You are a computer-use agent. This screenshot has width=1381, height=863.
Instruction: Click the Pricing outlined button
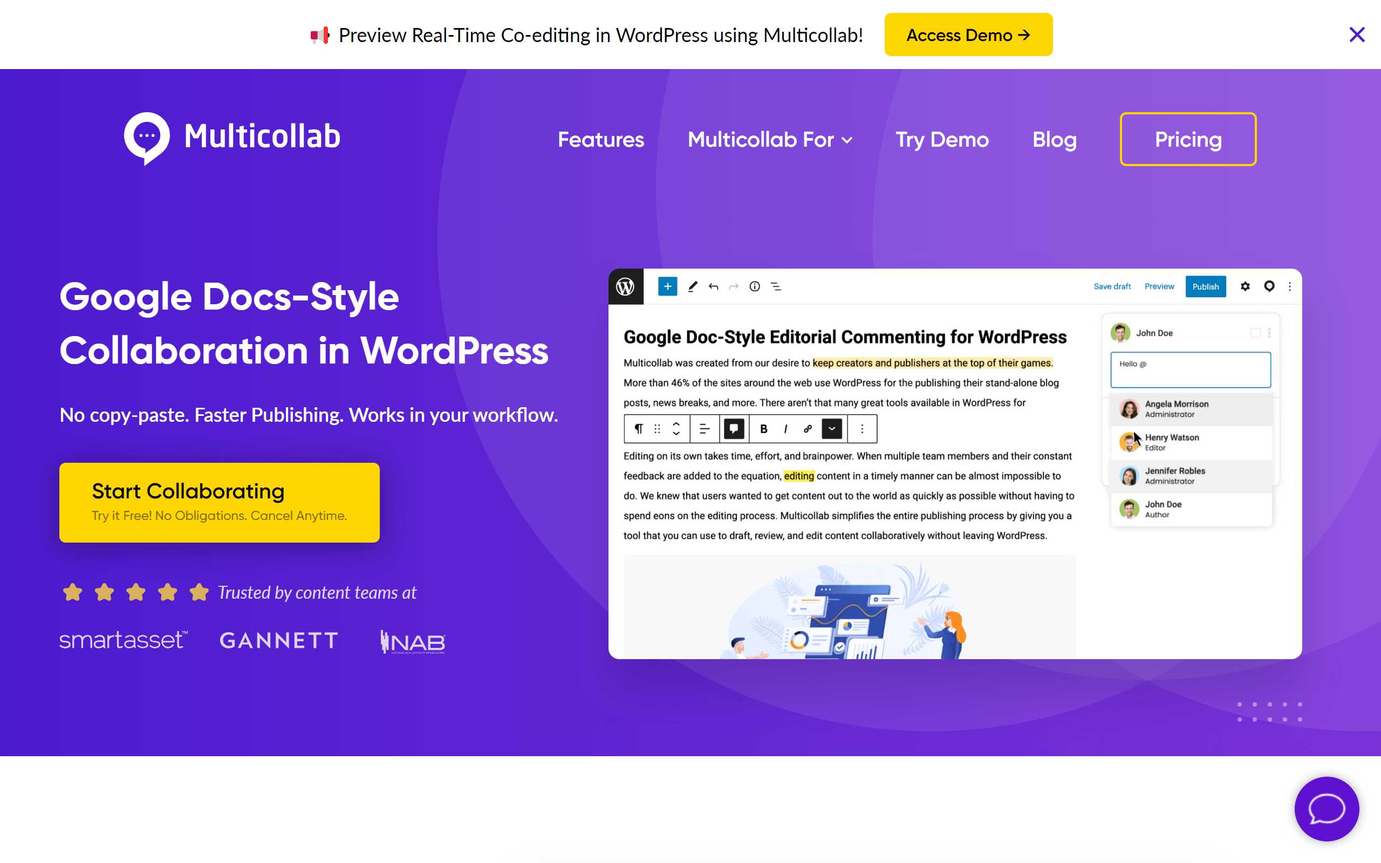pos(1187,140)
